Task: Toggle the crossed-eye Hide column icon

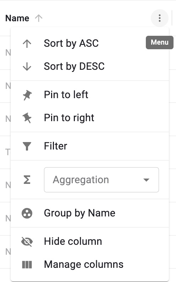Action: point(27,242)
